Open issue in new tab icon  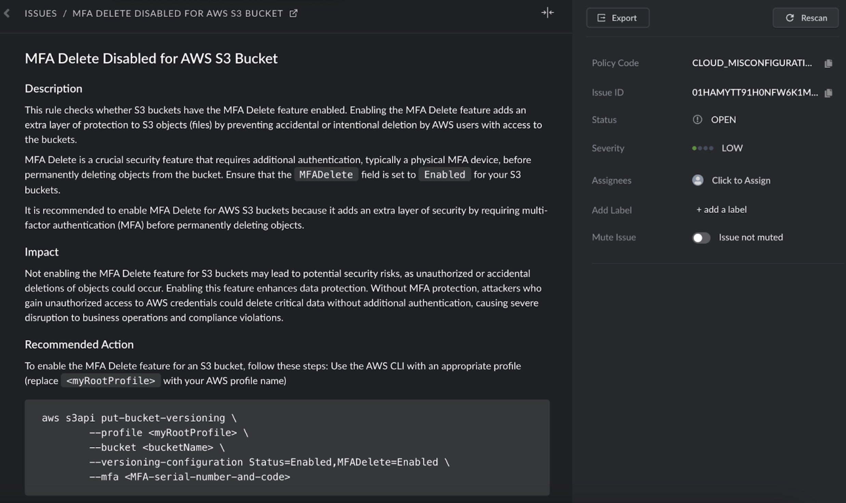pos(293,13)
